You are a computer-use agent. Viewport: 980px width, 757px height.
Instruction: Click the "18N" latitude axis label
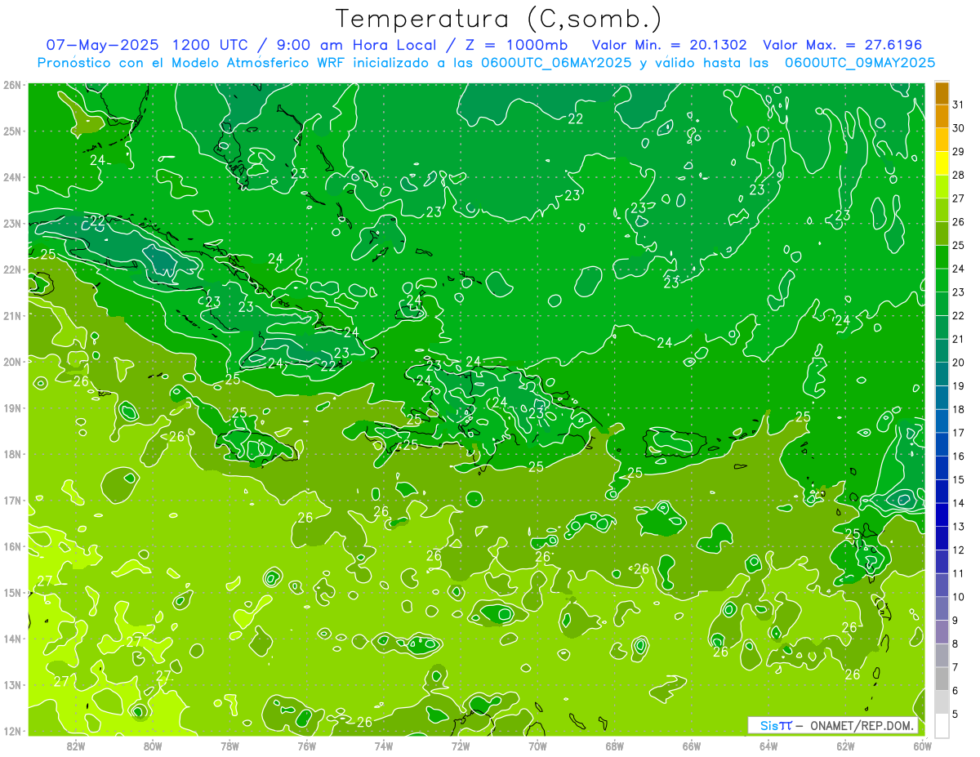(12, 454)
